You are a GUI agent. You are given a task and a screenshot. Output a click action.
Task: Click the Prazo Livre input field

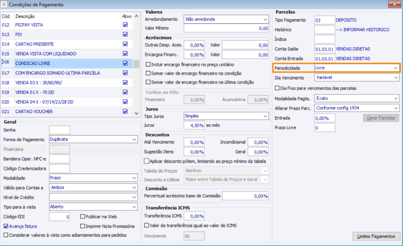coord(324,128)
